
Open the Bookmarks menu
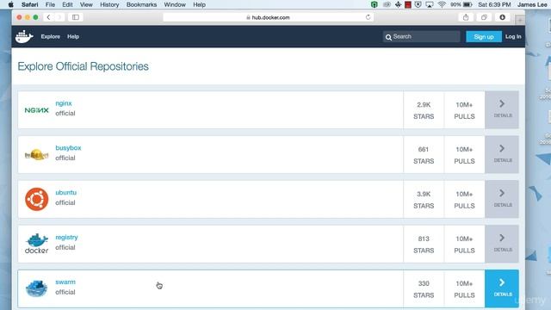coord(141,4)
